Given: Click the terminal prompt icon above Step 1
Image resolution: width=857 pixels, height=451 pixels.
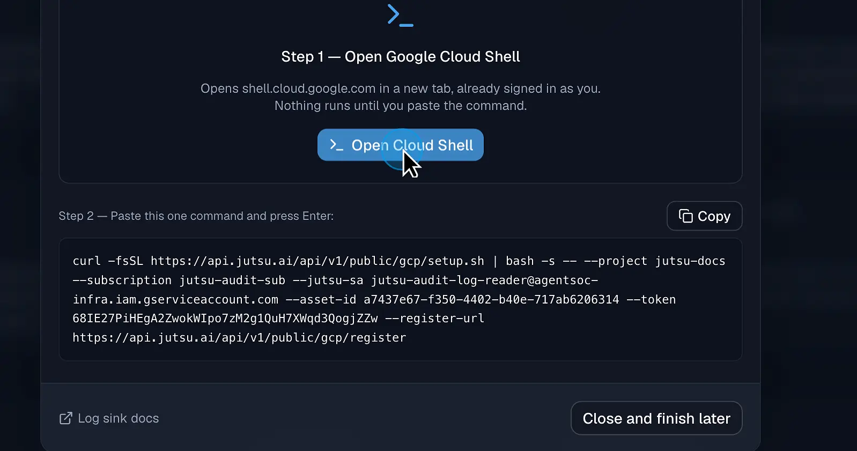Looking at the screenshot, I should click(x=400, y=15).
